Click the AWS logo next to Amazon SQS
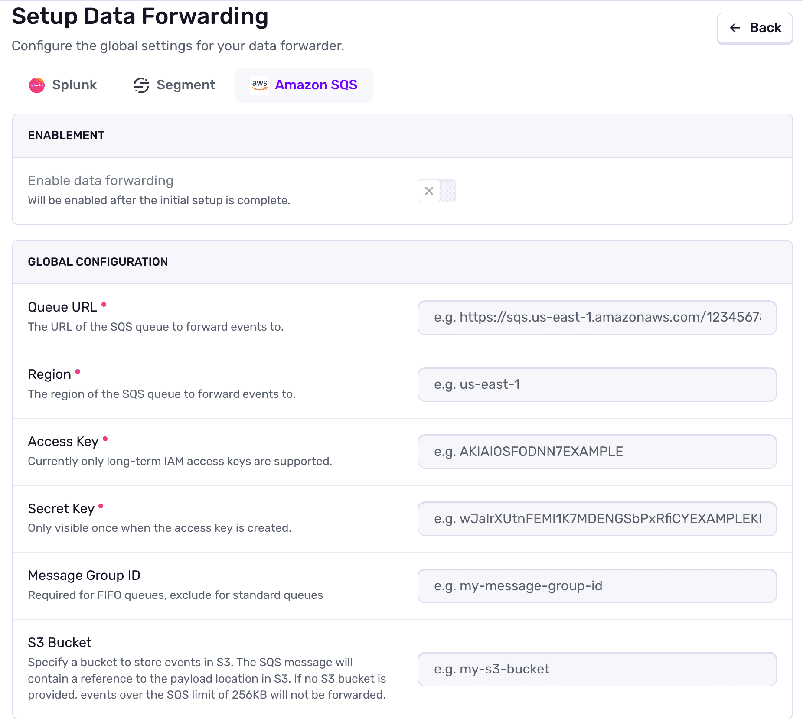Screen dimensions: 803x722 (260, 85)
